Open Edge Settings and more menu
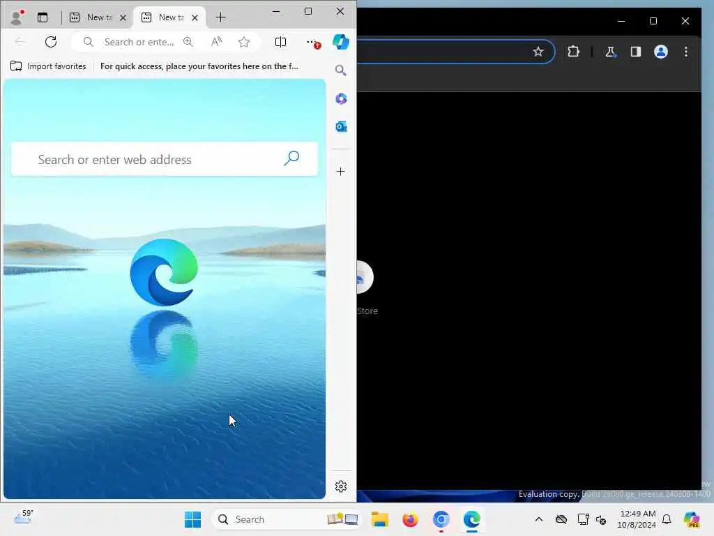Image resolution: width=714 pixels, height=536 pixels. (x=313, y=43)
